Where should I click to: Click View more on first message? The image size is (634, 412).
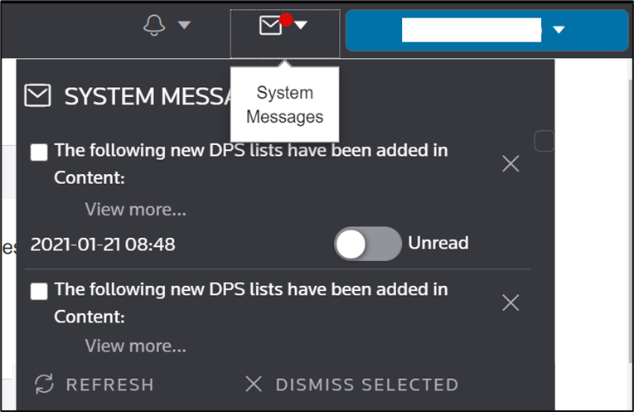[135, 209]
